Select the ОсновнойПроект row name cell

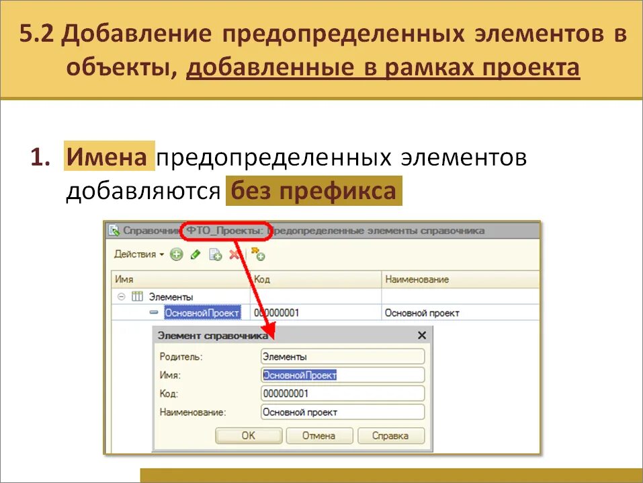[202, 313]
